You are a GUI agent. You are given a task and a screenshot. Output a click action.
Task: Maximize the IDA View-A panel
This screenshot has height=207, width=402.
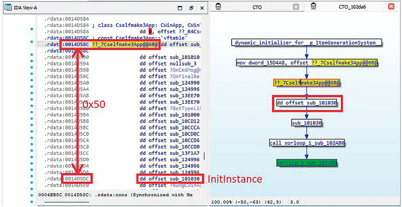(179, 8)
